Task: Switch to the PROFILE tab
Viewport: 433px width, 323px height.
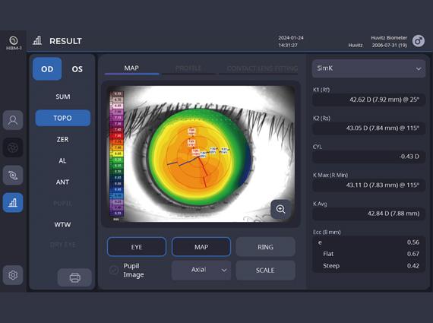Action: 188,68
